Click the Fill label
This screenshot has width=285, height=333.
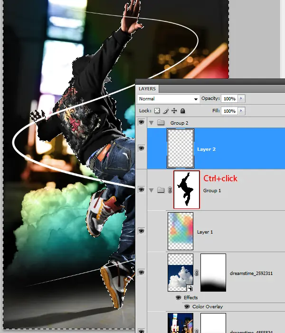coord(216,111)
